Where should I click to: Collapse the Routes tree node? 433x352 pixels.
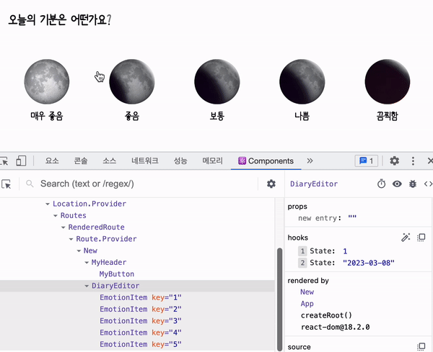pyautogui.click(x=56, y=216)
